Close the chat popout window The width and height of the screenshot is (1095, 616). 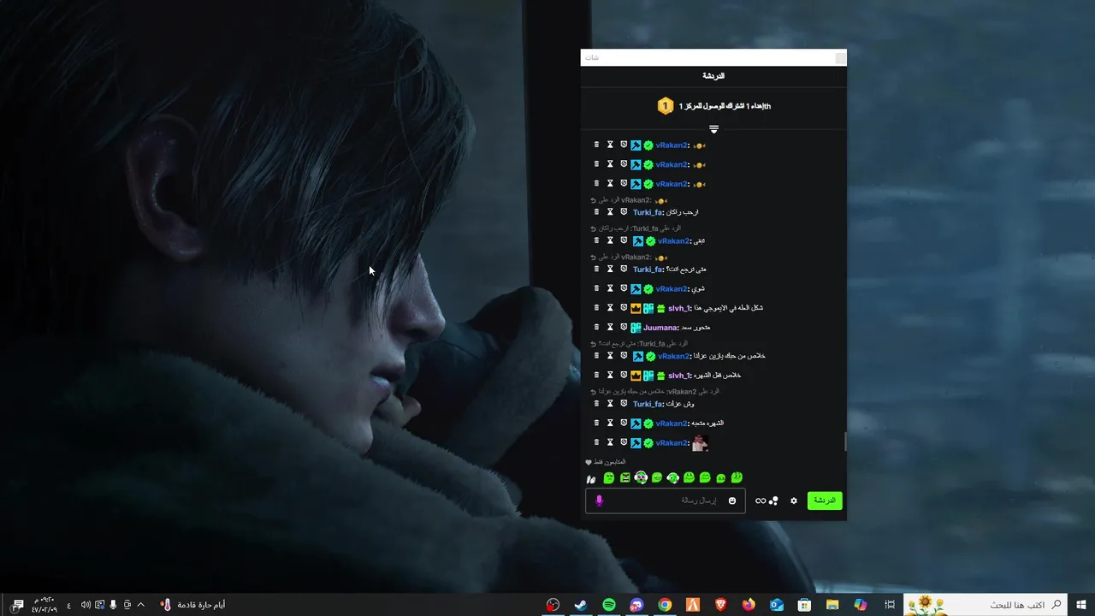[841, 57]
